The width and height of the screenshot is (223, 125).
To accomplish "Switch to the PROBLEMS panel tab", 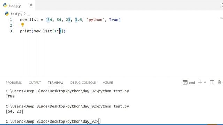I will [x=14, y=83].
